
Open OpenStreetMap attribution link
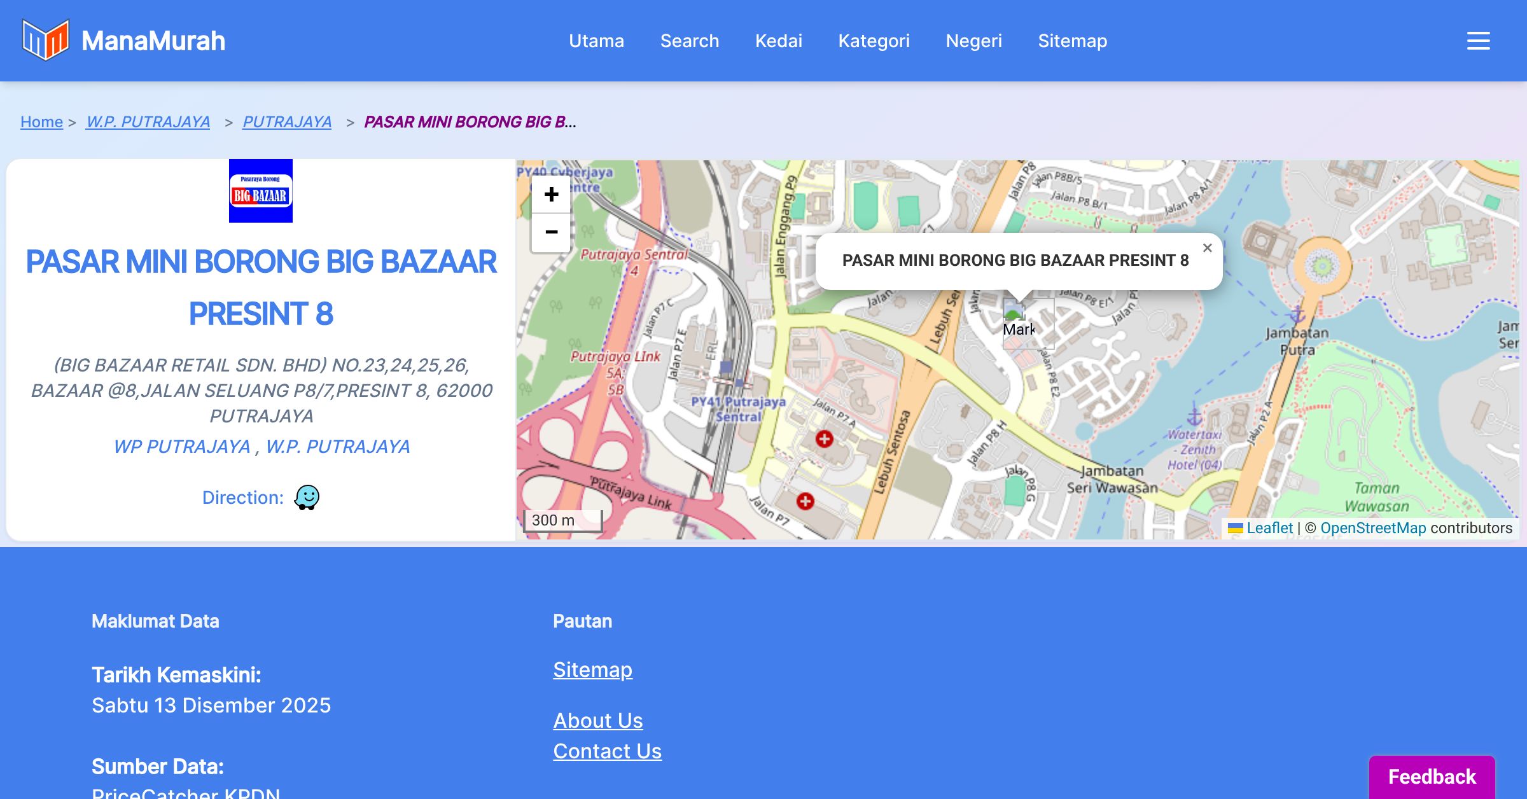[1372, 528]
